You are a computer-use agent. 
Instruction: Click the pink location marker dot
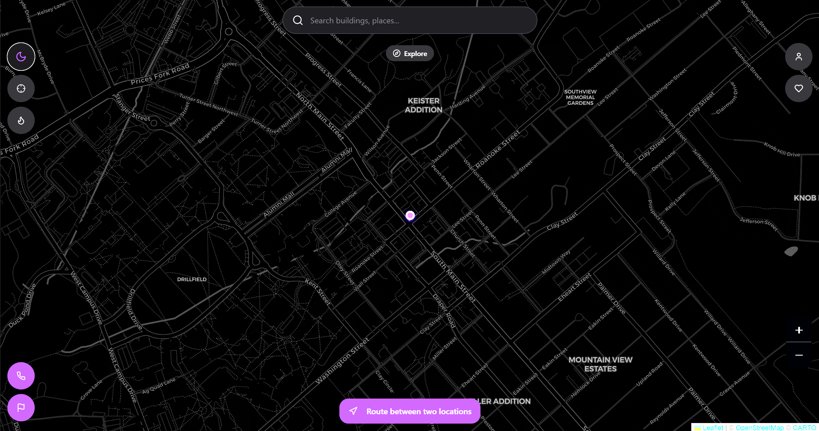click(410, 216)
